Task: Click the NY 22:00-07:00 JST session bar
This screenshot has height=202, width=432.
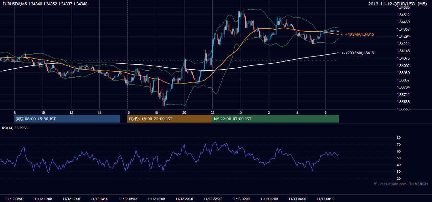Action: pos(275,119)
